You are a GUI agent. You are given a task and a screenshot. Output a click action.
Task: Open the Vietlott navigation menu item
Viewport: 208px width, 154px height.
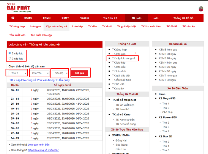(x=85, y=18)
